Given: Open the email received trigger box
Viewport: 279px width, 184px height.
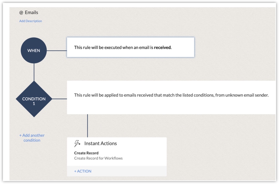Looking at the screenshot, I should point(130,47).
